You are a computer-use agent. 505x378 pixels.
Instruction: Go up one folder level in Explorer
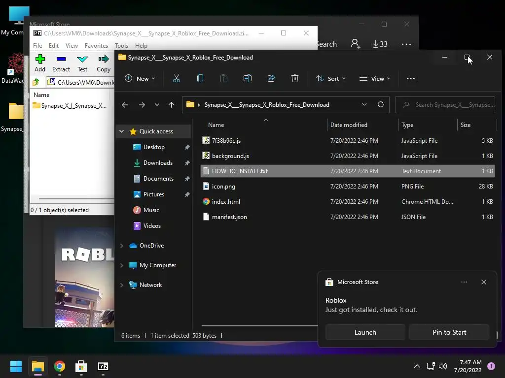click(x=171, y=105)
